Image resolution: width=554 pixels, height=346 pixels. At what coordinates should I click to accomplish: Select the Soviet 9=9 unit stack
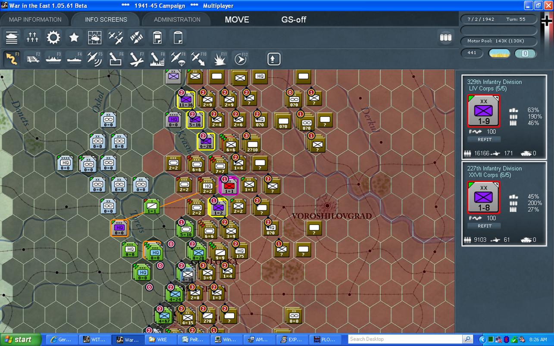(219, 252)
